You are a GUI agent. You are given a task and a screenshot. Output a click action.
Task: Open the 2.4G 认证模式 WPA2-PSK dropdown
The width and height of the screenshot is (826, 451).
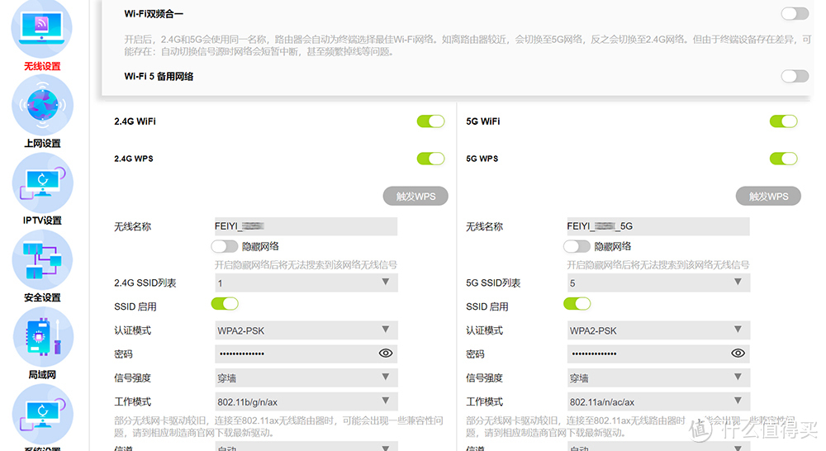click(306, 330)
